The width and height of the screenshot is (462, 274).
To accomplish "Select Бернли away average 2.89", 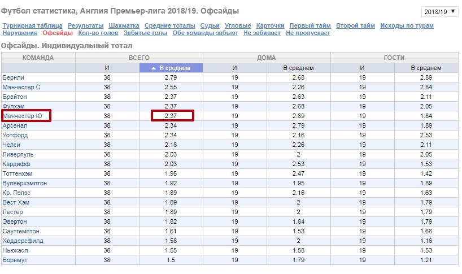I will 426,78.
